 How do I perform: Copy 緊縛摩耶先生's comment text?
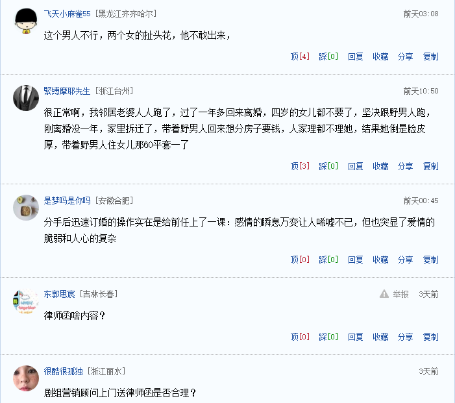[x=430, y=166]
